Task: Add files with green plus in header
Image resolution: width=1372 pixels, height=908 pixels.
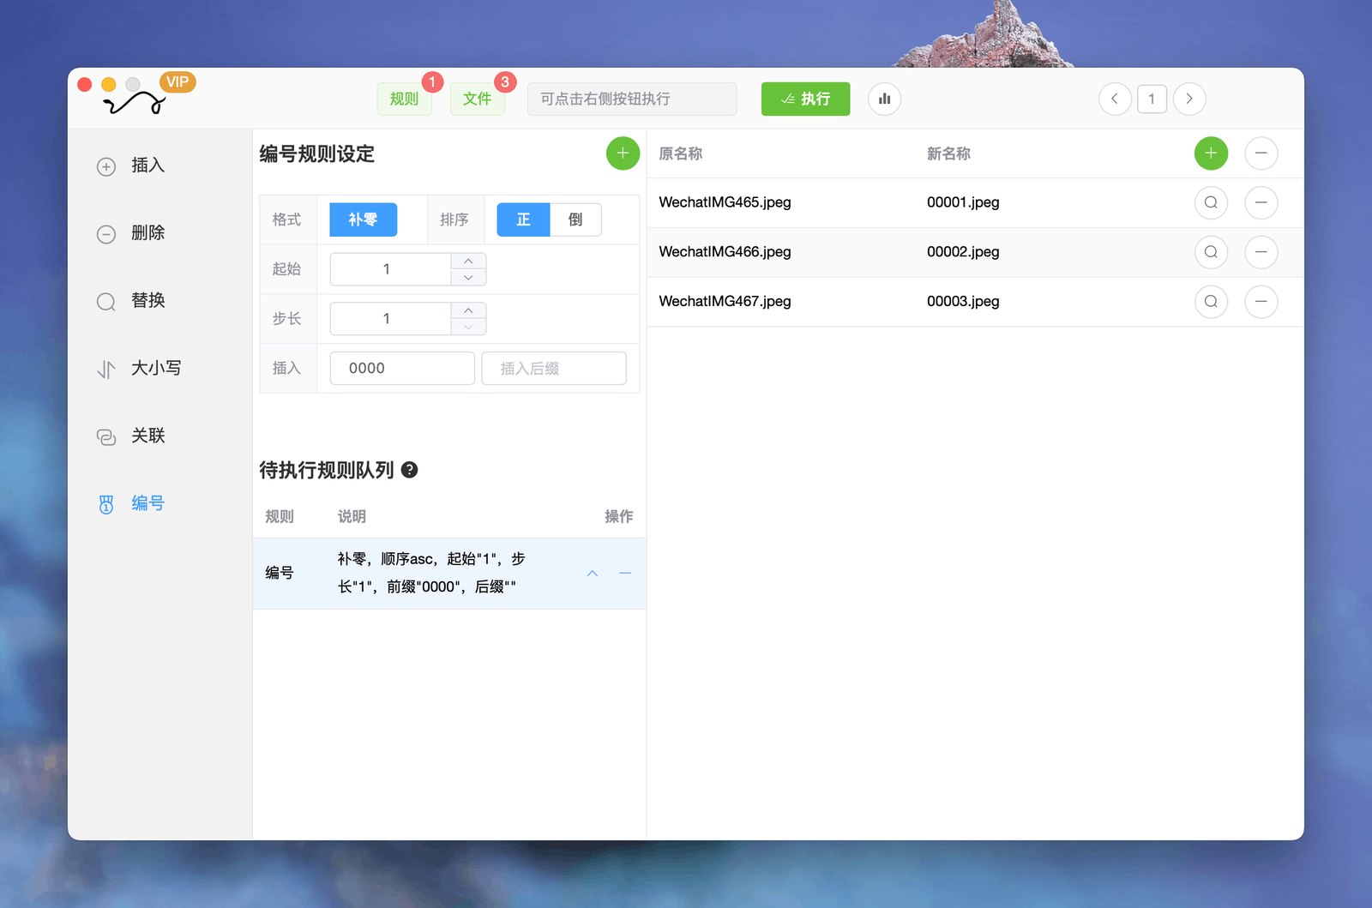Action: pos(1211,153)
